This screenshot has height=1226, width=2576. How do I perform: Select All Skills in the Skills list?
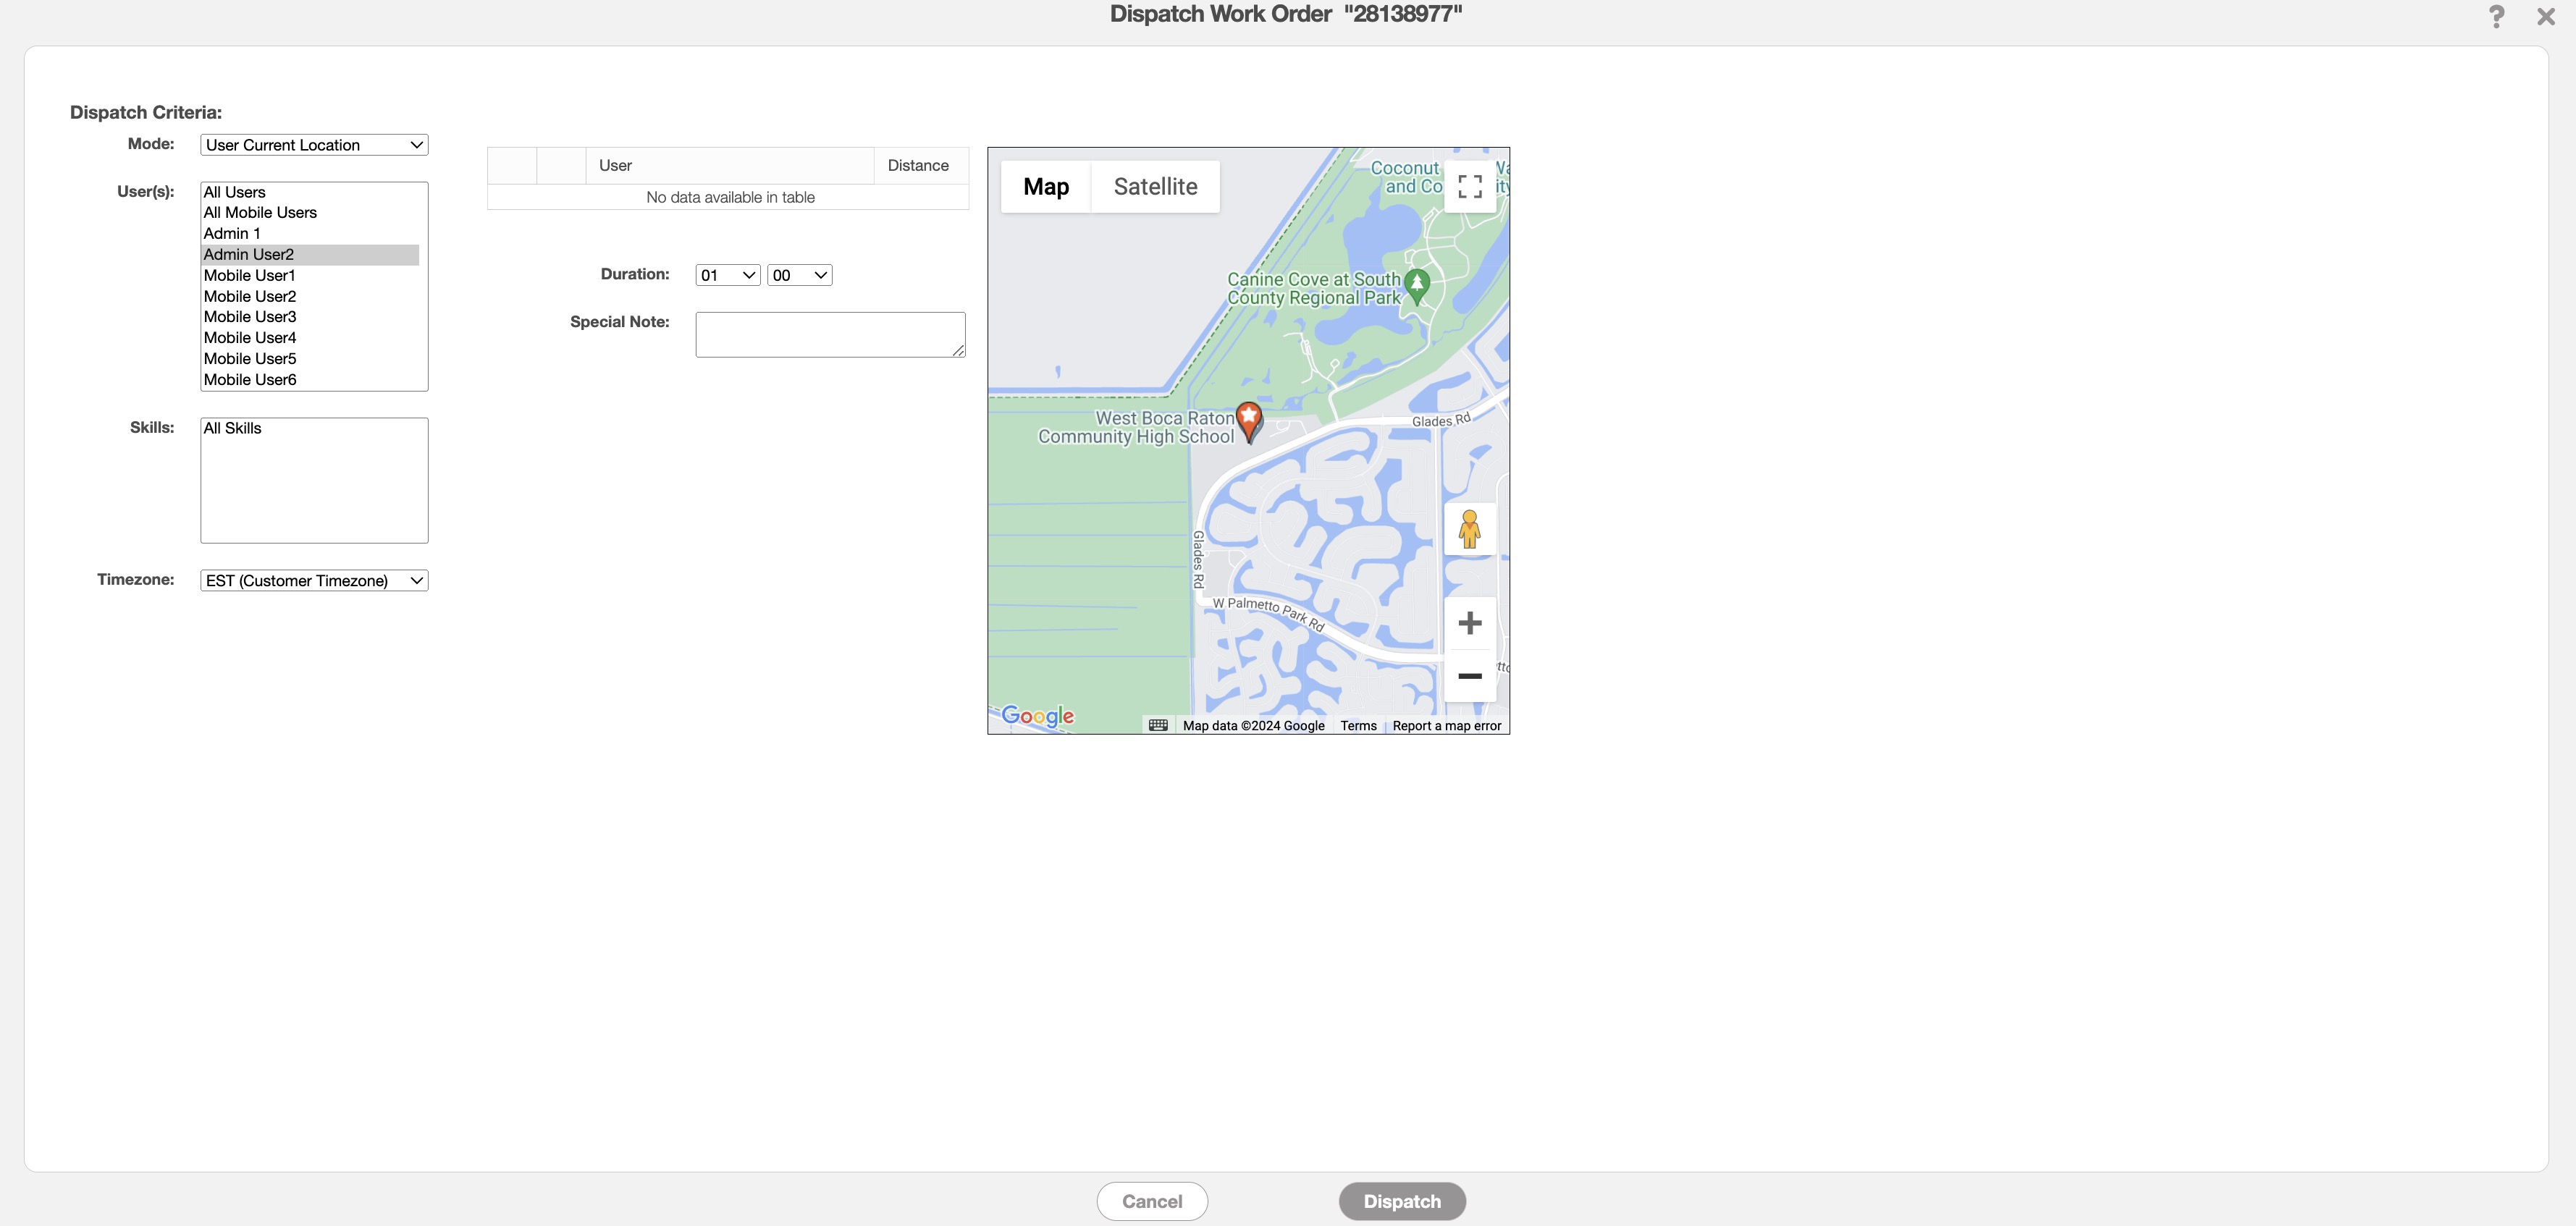[233, 428]
